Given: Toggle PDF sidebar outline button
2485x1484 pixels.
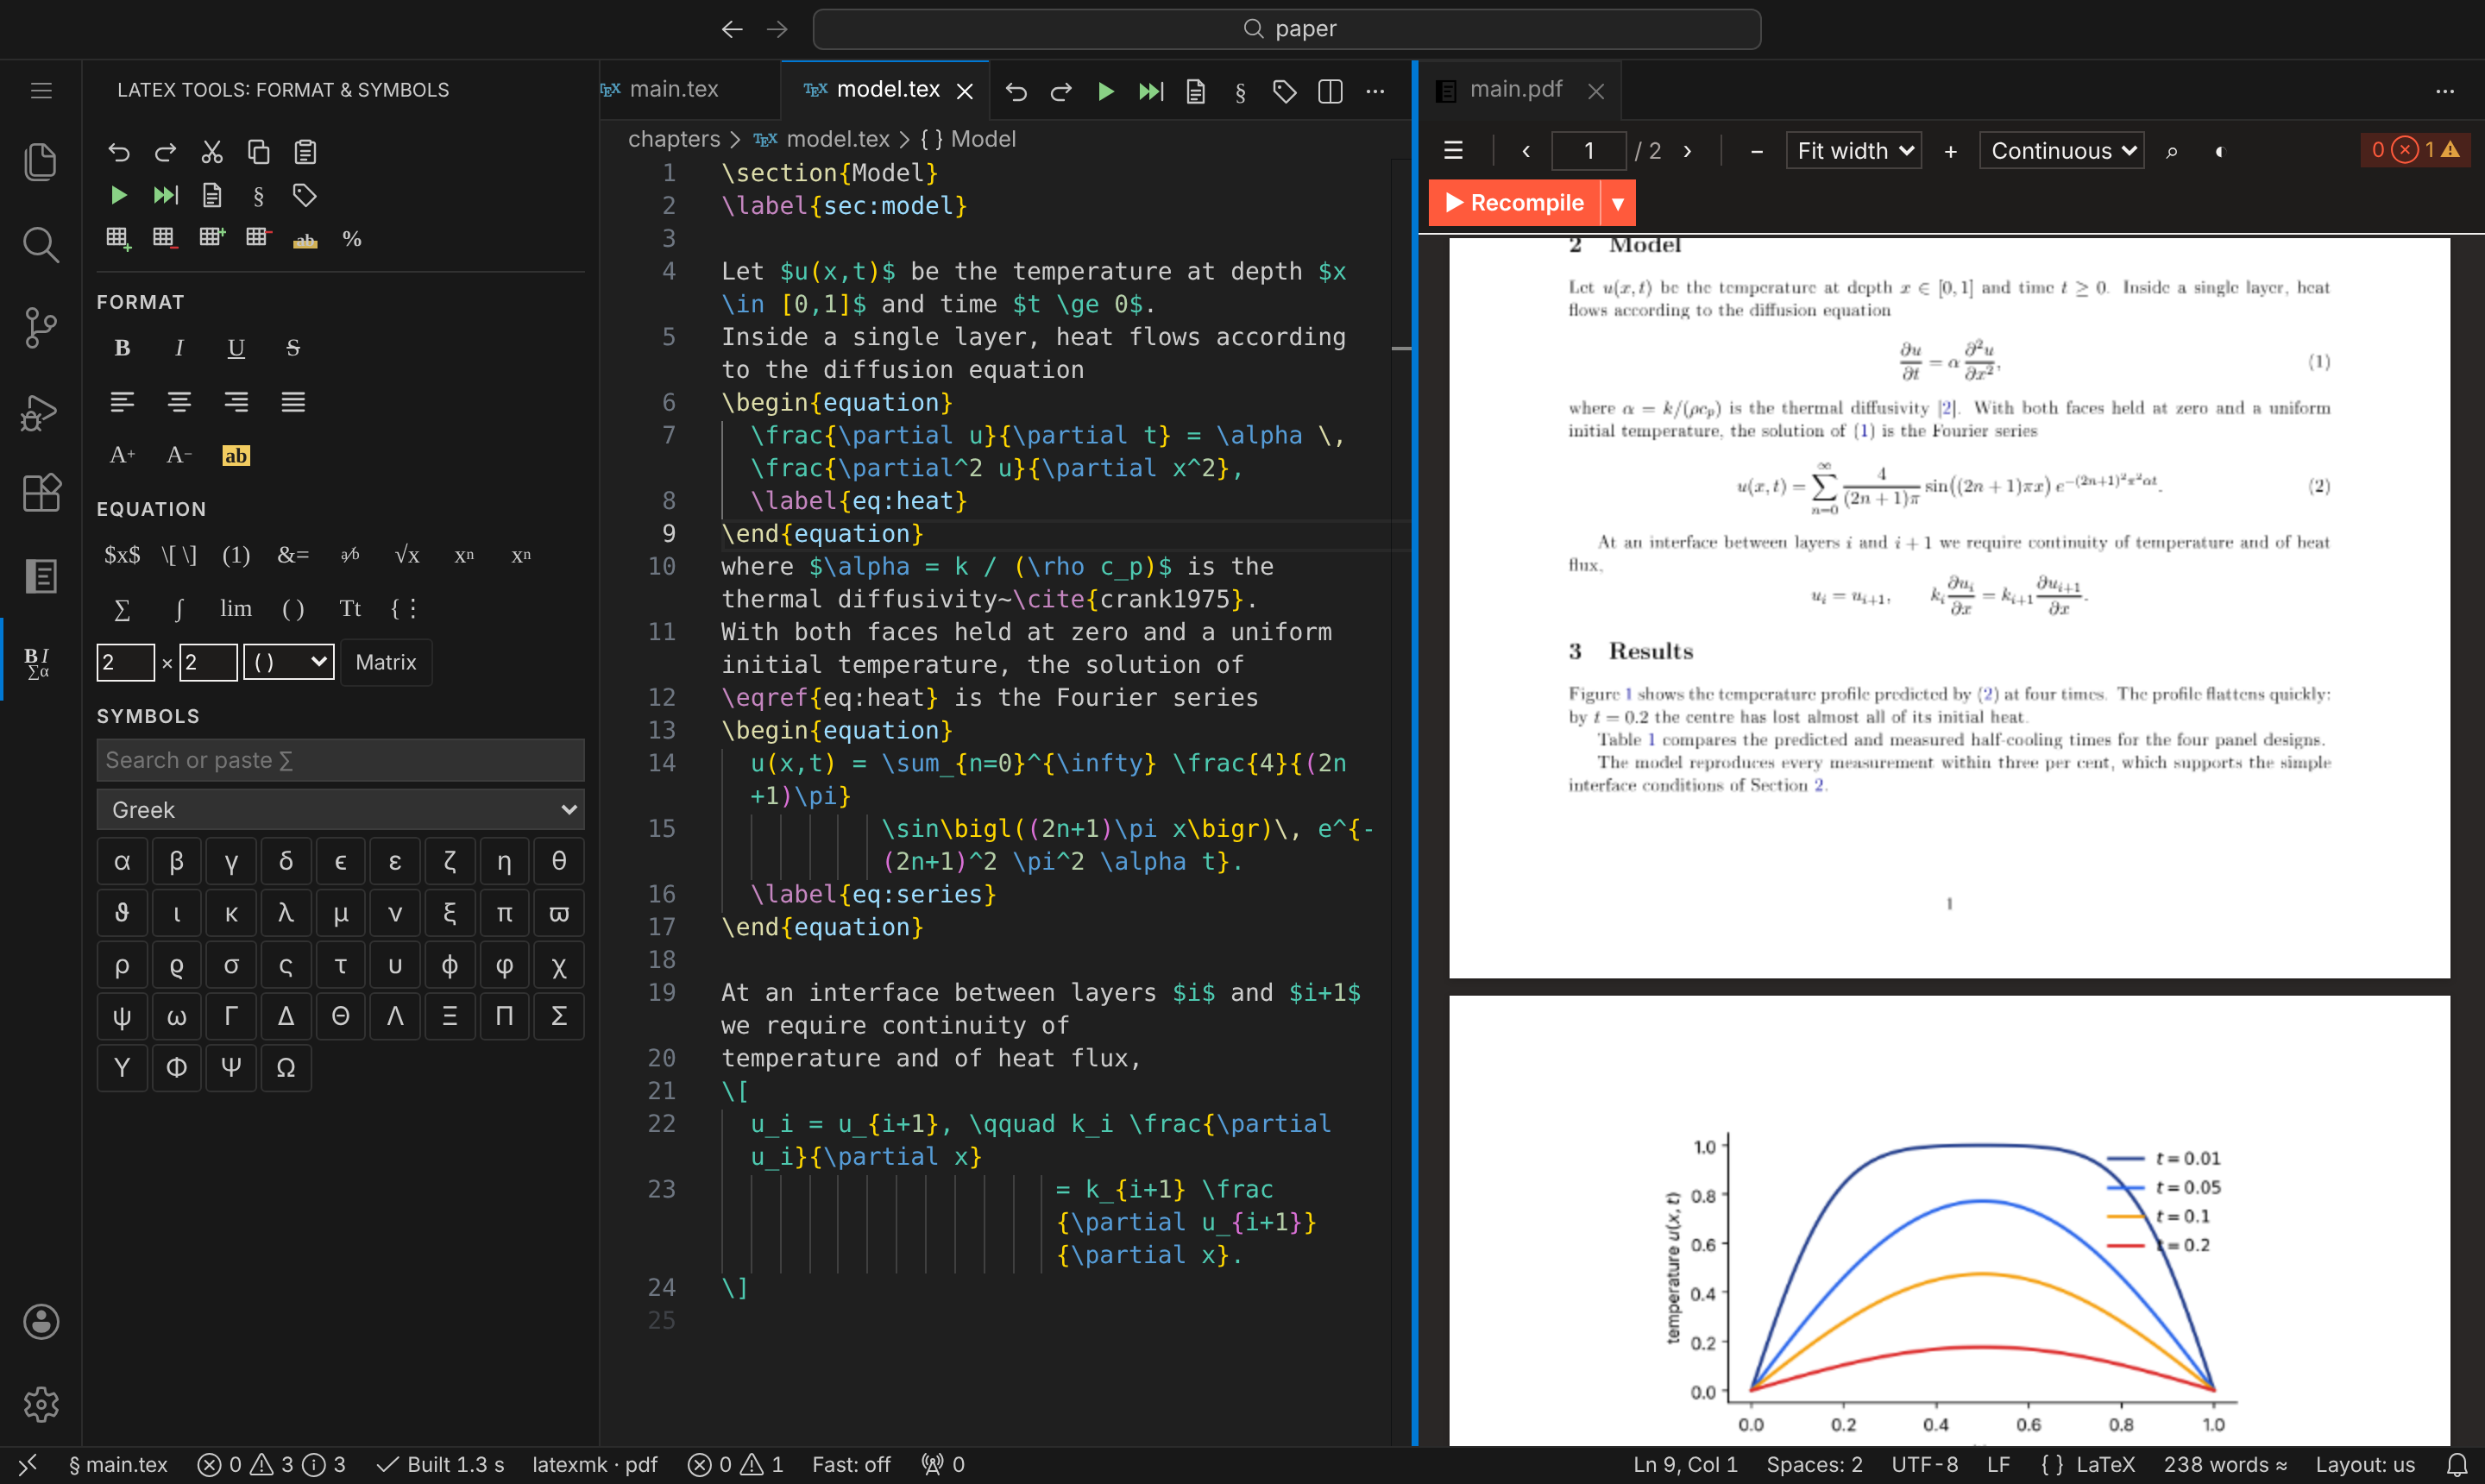Looking at the screenshot, I should [1453, 151].
